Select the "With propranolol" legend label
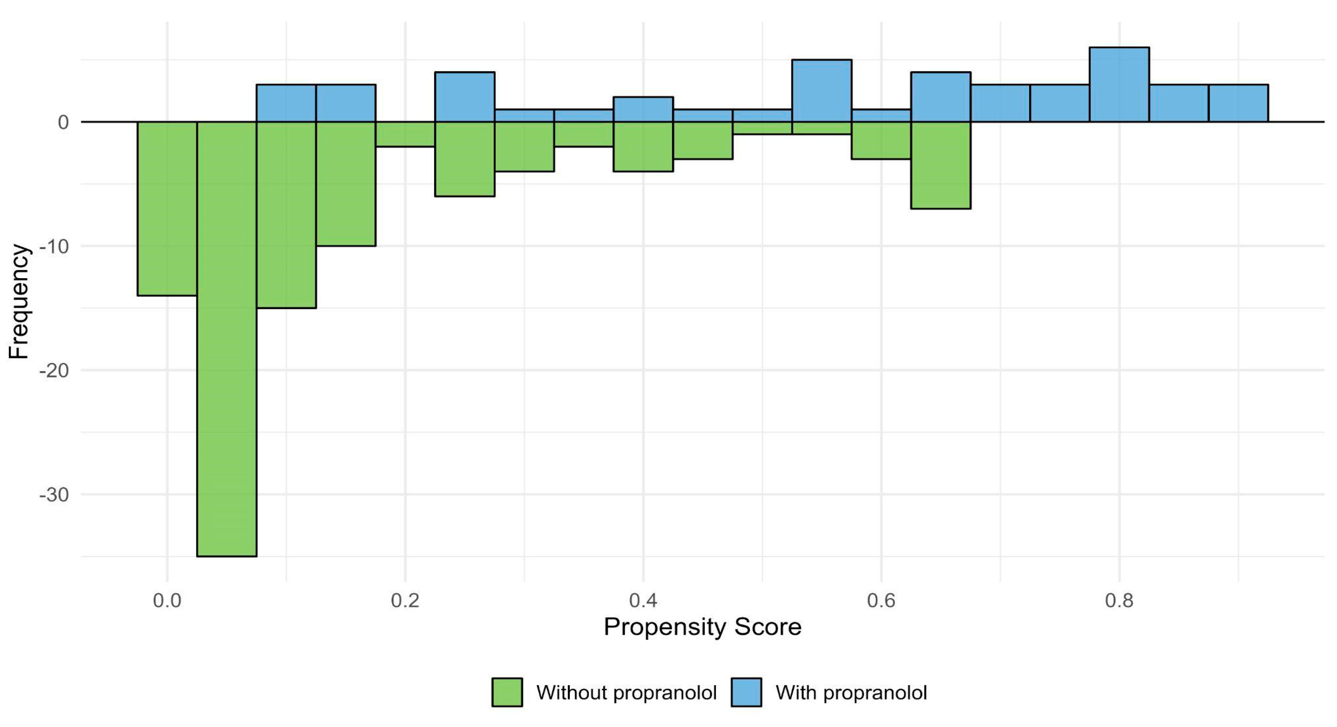 (x=851, y=693)
